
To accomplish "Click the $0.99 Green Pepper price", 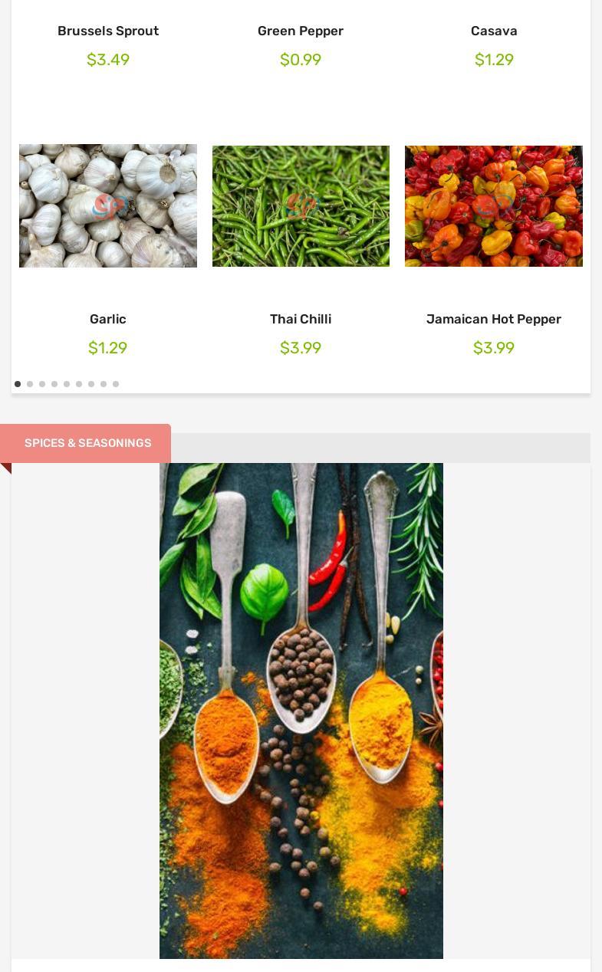I will pyautogui.click(x=301, y=60).
